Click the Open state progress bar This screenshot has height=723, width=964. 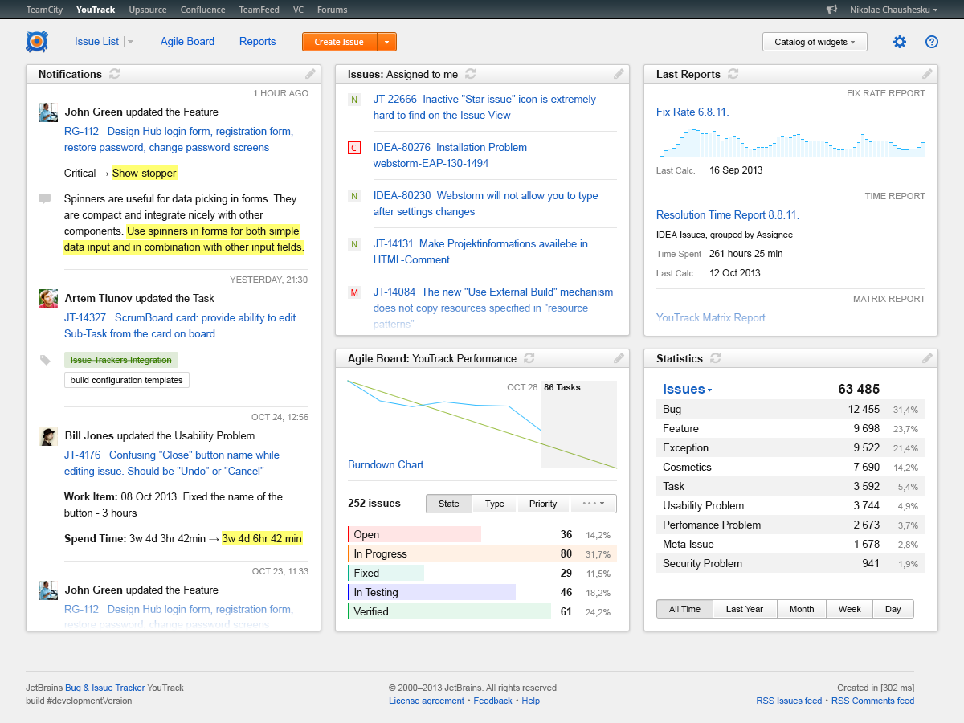click(x=415, y=534)
